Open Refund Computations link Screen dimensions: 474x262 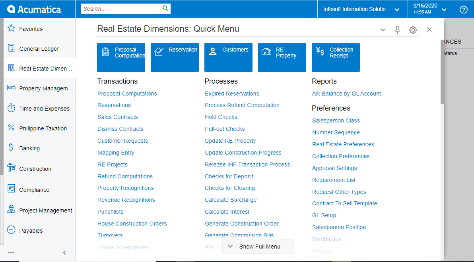125,176
